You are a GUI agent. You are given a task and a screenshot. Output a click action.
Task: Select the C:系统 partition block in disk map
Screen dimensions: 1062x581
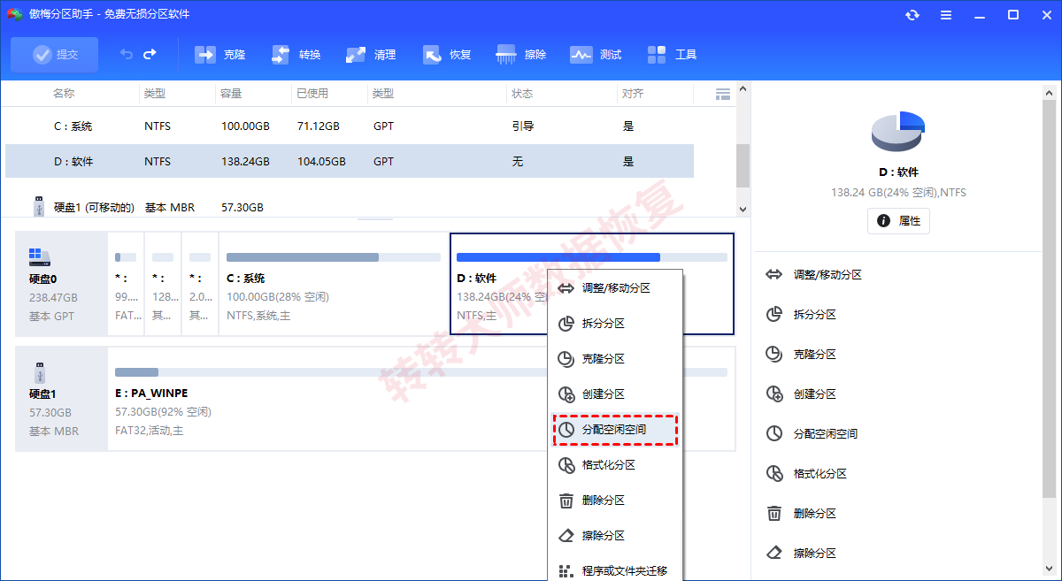coord(334,284)
